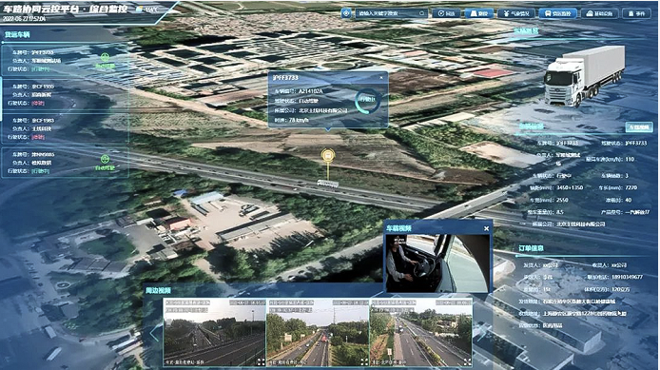This screenshot has height=370, width=660.
Task: Click the bus marker icon on the map
Action: click(x=328, y=155)
